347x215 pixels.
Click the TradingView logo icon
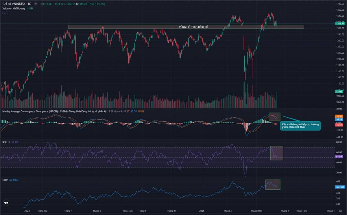(x=6, y=203)
